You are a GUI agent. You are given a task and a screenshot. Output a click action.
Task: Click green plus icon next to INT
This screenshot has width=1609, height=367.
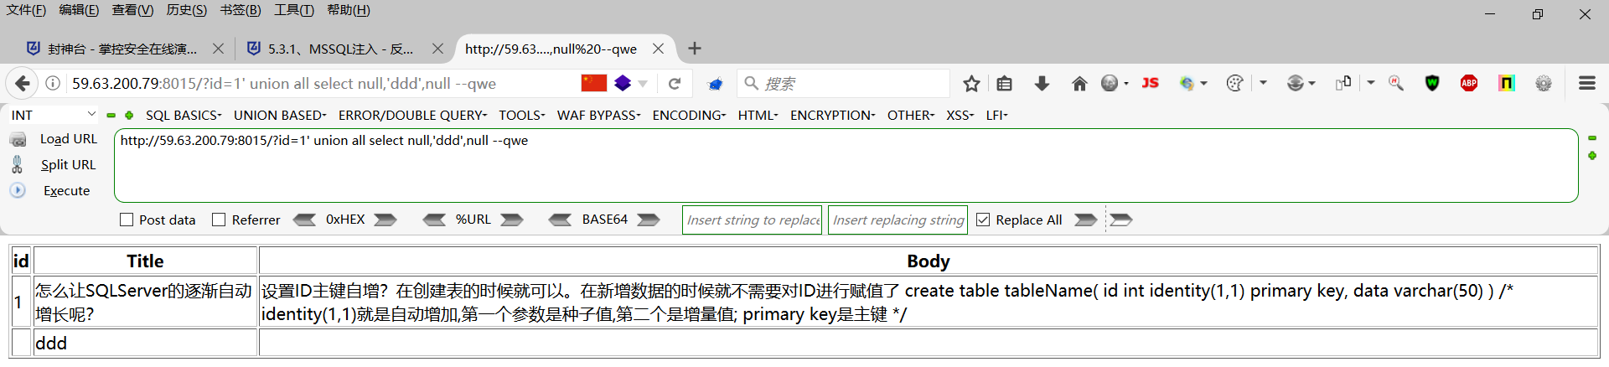click(129, 116)
